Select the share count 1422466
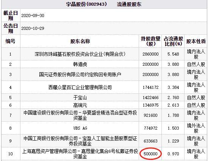 [x=150, y=98]
